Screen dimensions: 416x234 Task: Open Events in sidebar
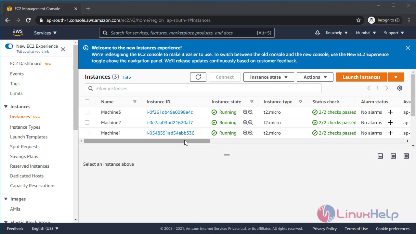tap(17, 74)
